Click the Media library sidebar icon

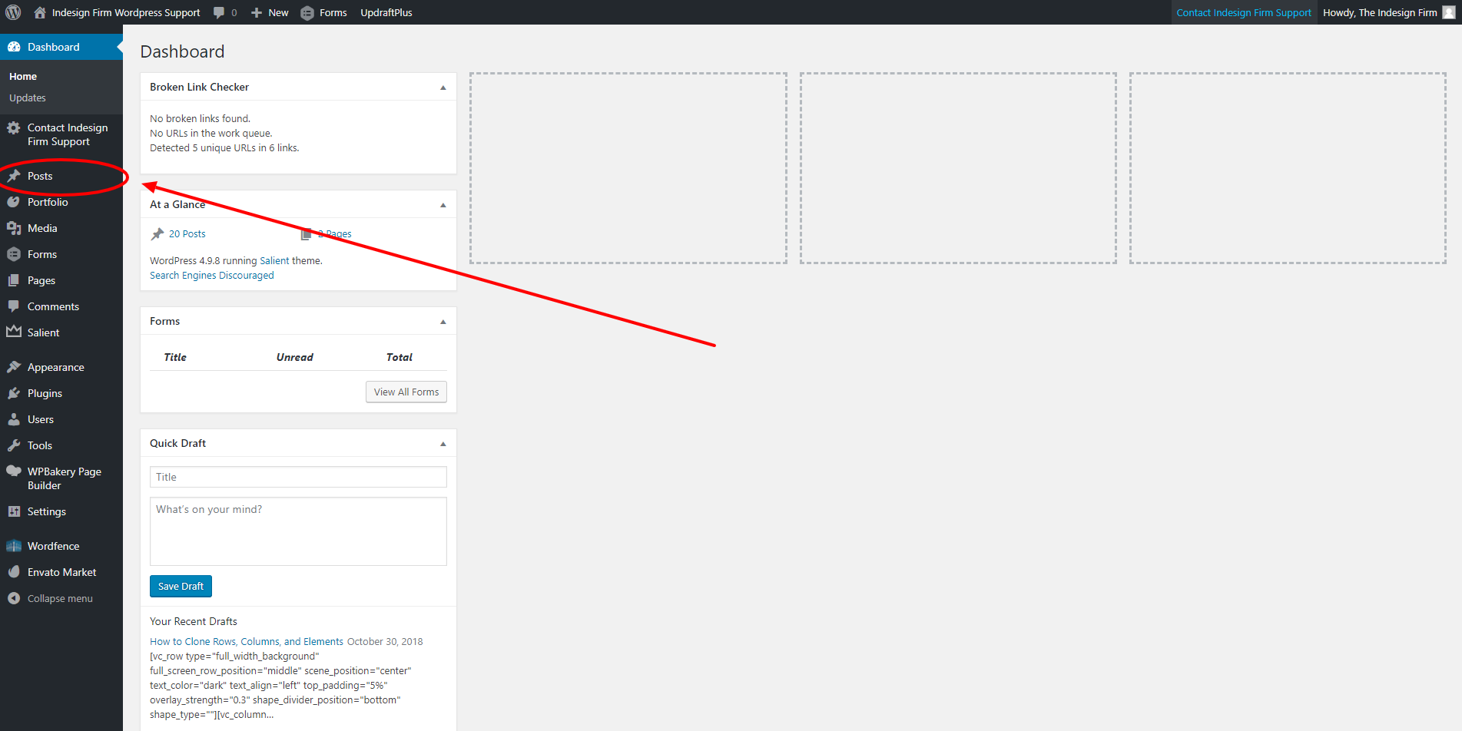pos(14,228)
